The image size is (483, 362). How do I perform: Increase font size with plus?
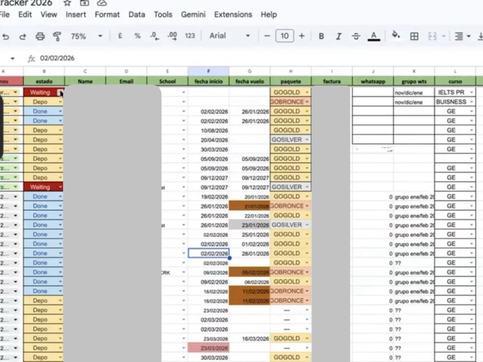(302, 36)
